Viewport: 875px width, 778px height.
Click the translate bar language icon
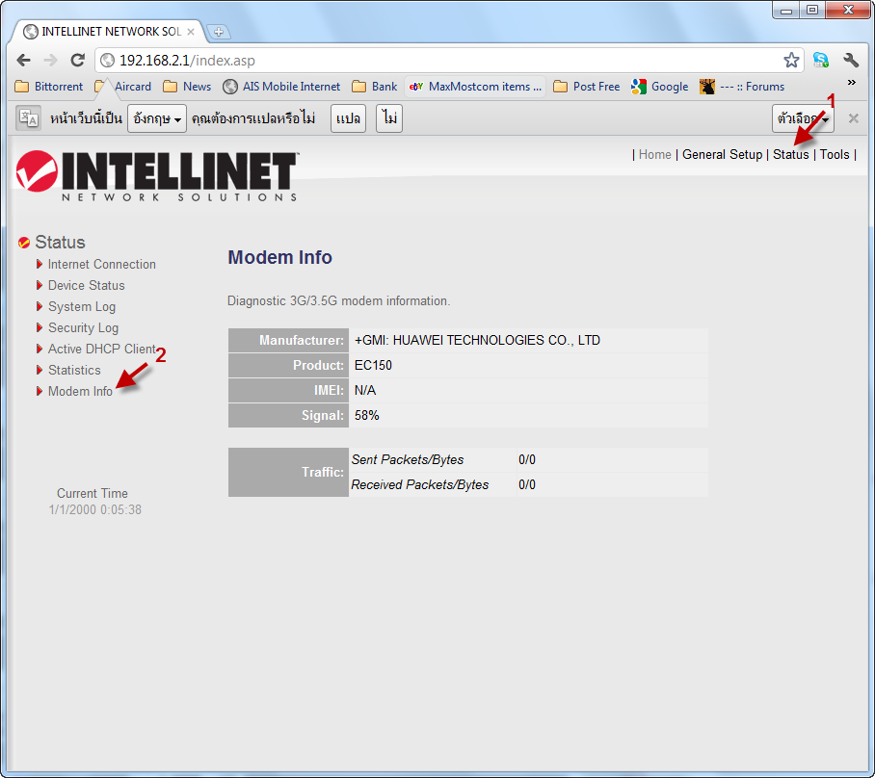click(28, 118)
